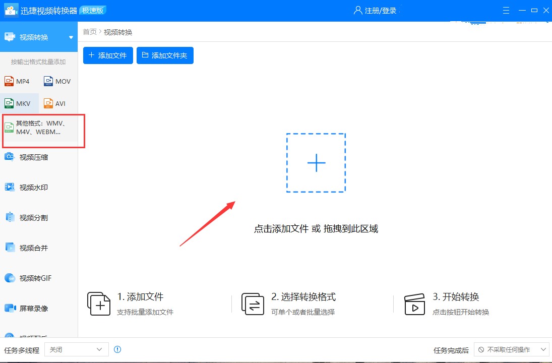This screenshot has height=363, width=552.
Task: Select the MOV output format icon
Action: pos(57,81)
